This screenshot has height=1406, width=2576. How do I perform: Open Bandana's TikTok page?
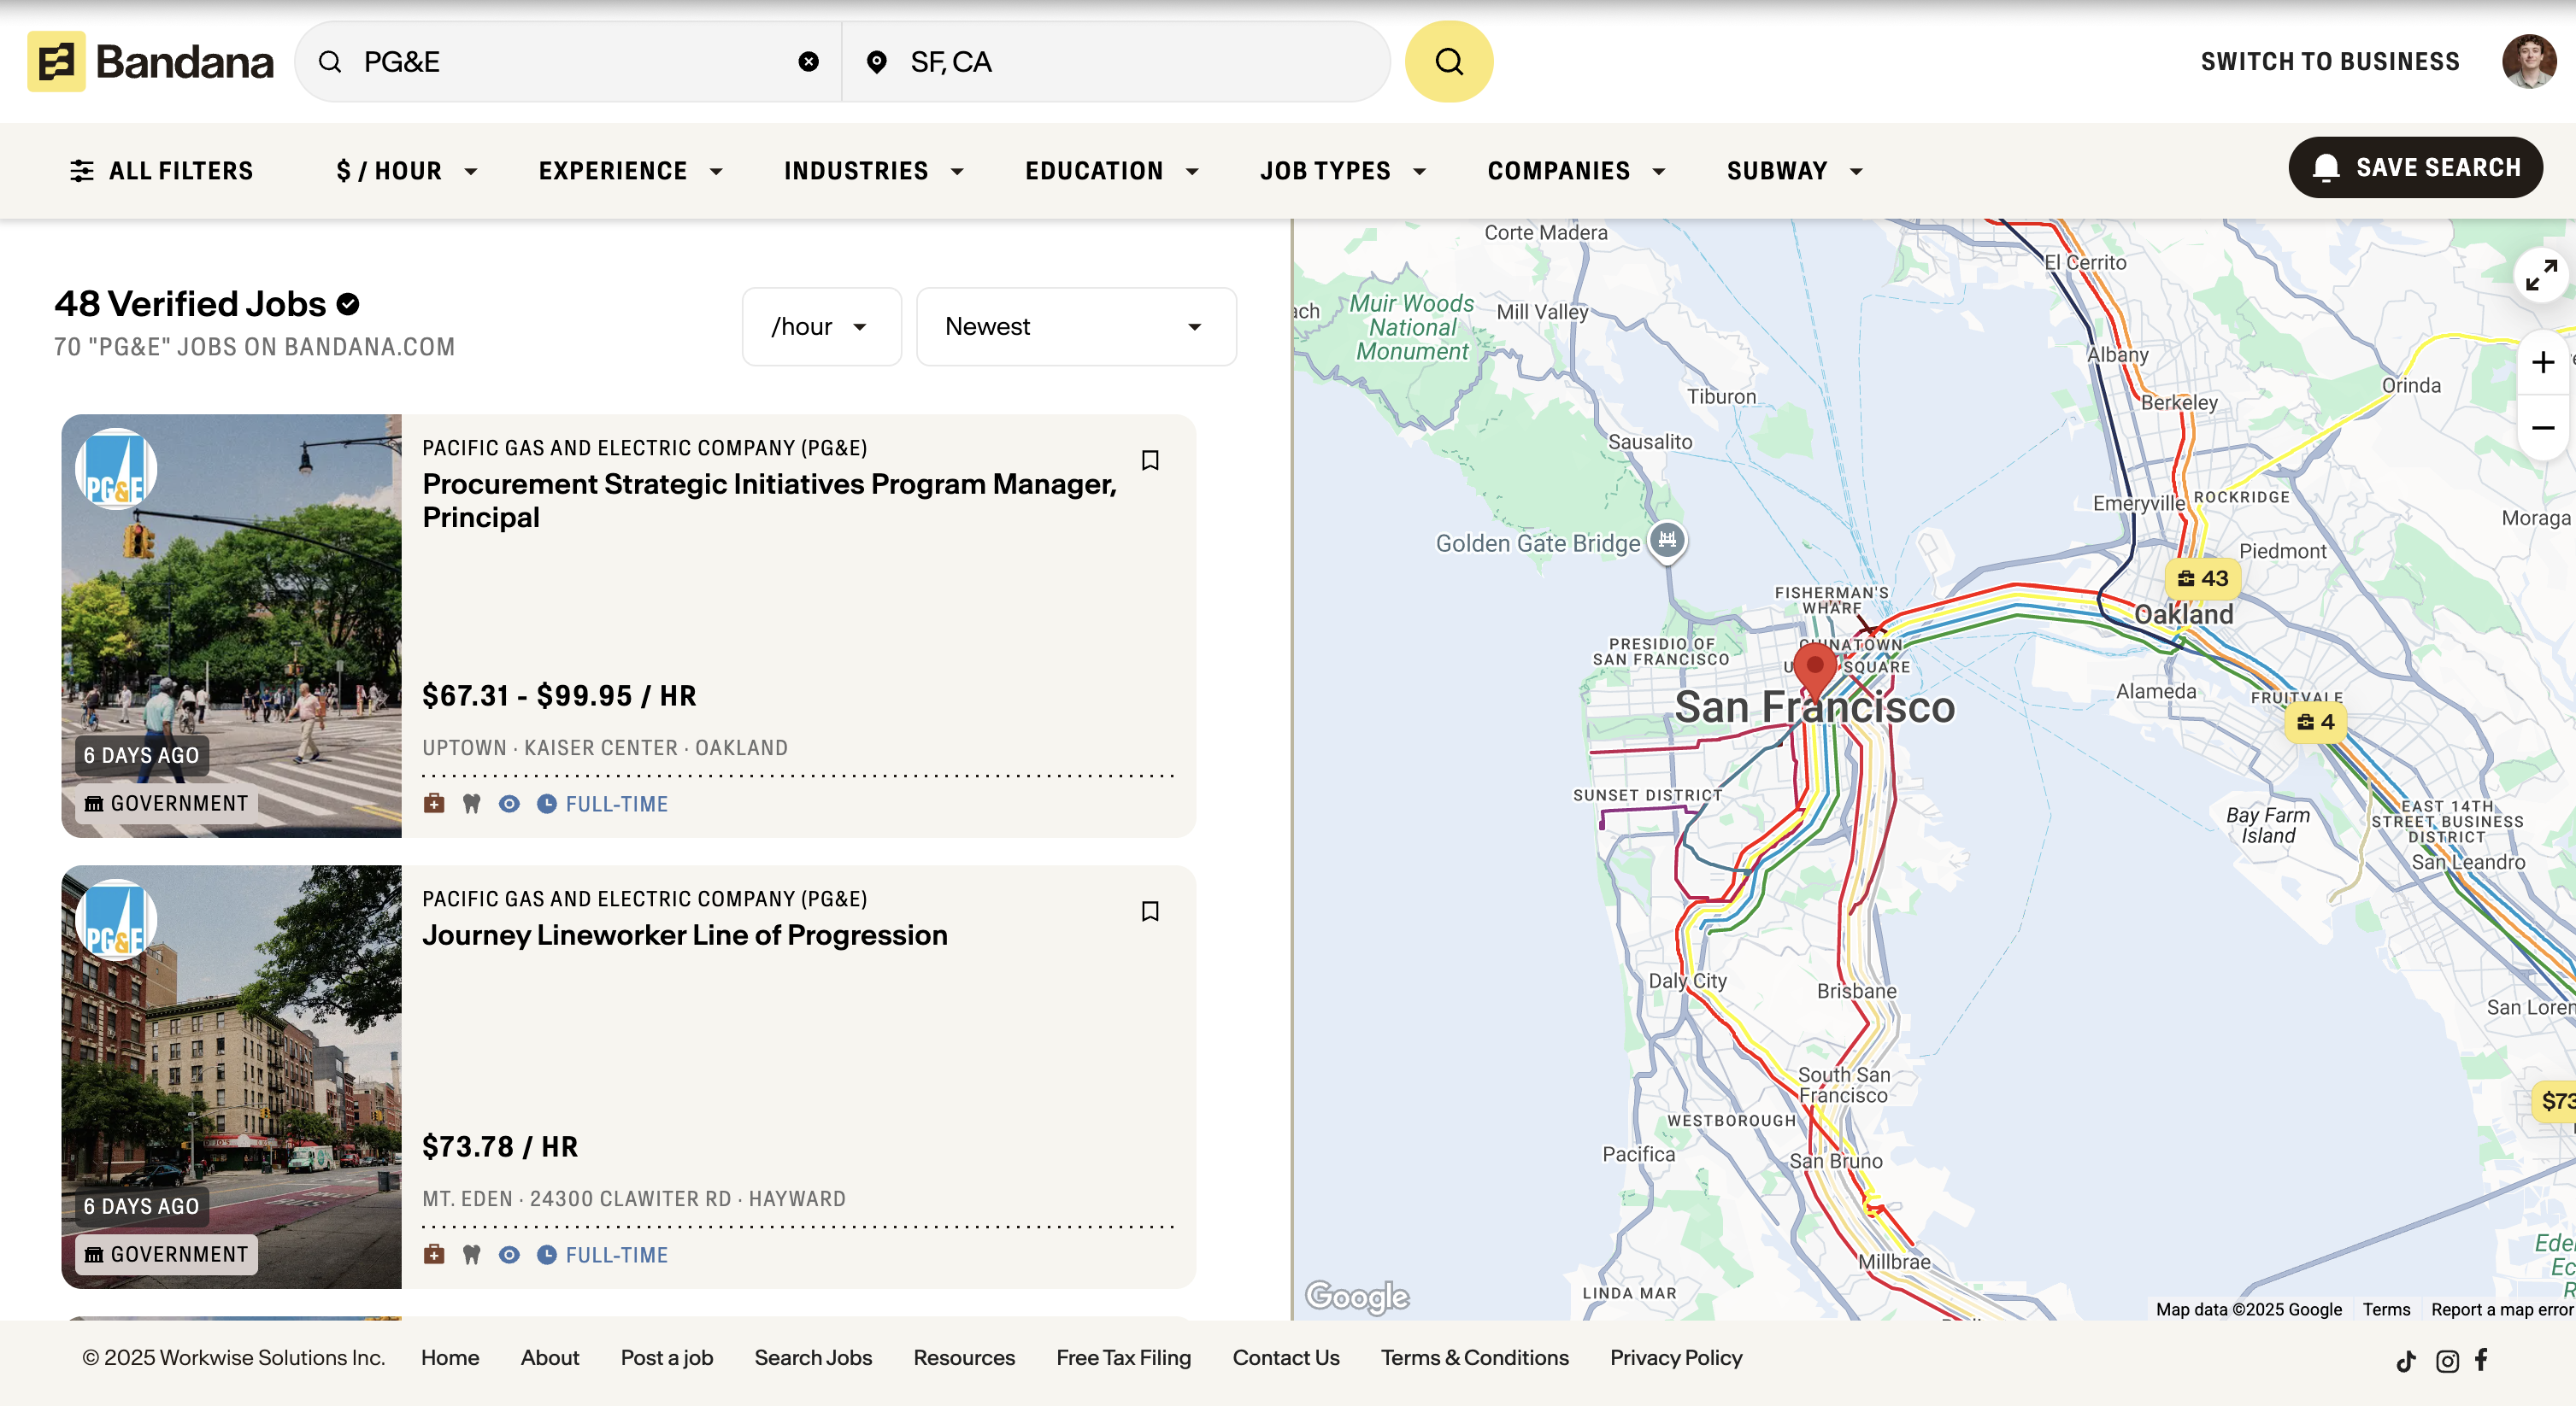pos(2406,1360)
